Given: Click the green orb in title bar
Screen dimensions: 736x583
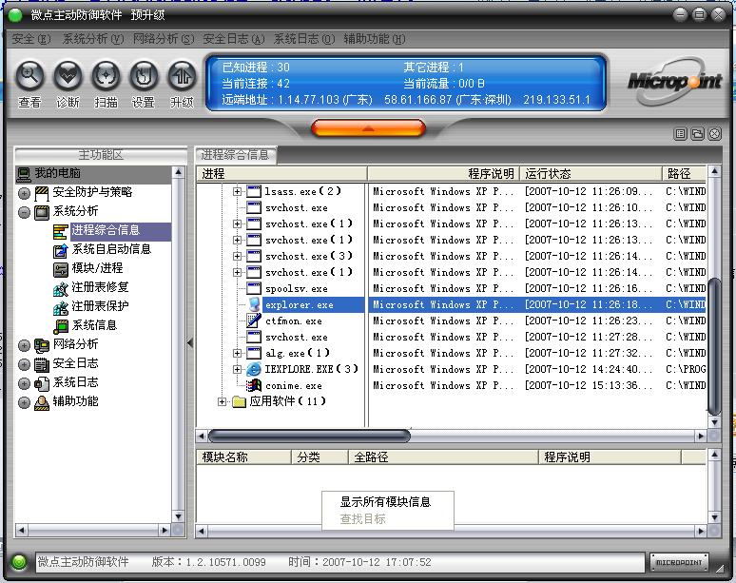Looking at the screenshot, I should (15, 15).
